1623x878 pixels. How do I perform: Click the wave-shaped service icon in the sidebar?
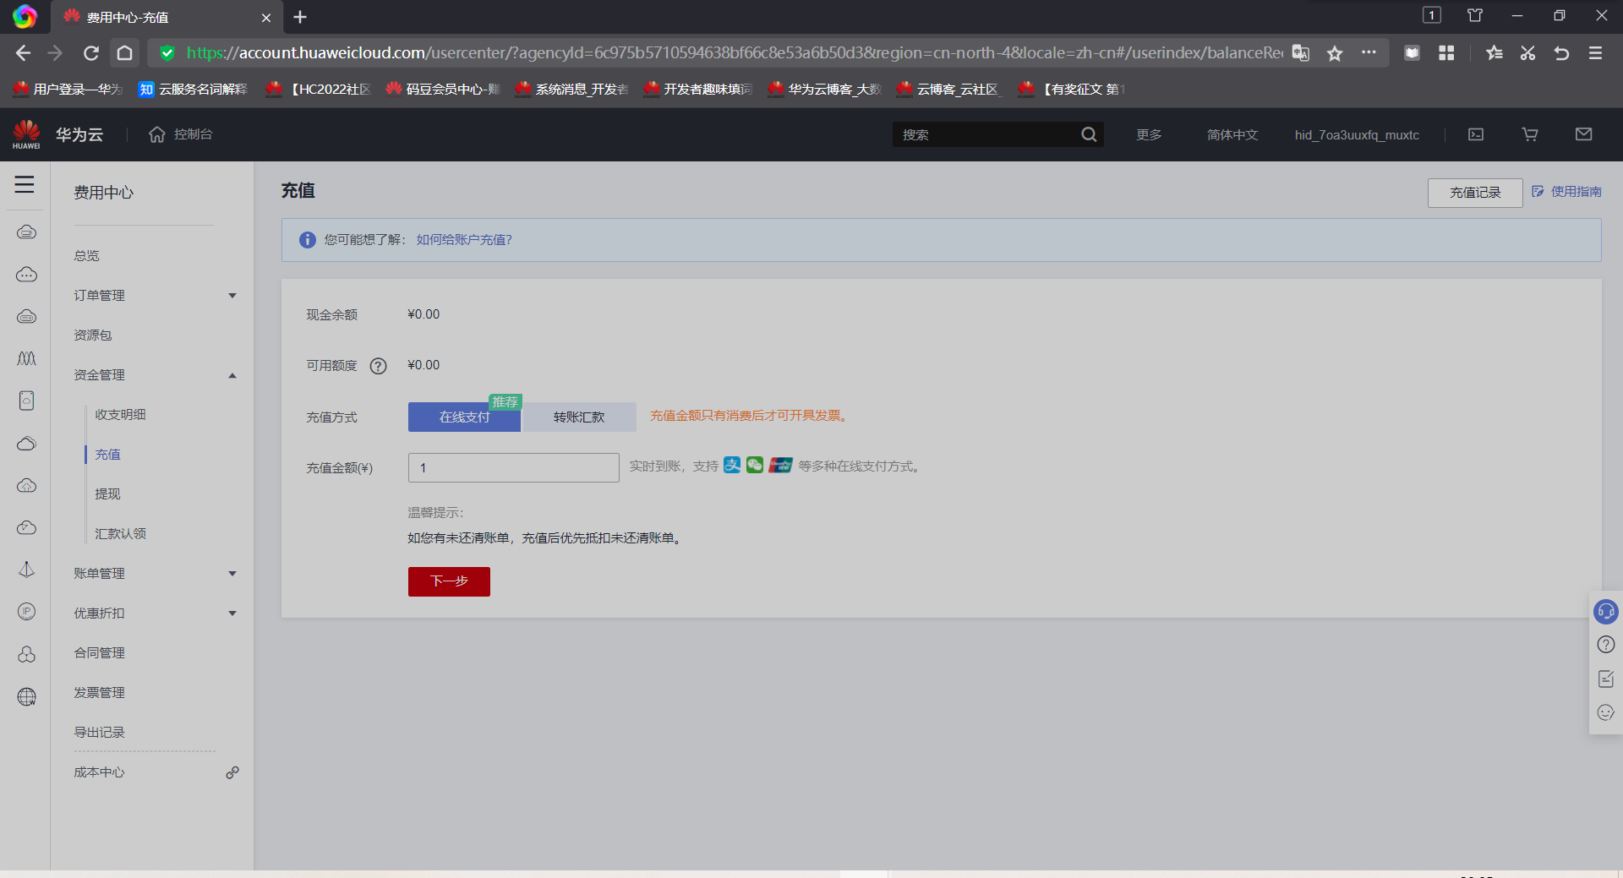[26, 358]
